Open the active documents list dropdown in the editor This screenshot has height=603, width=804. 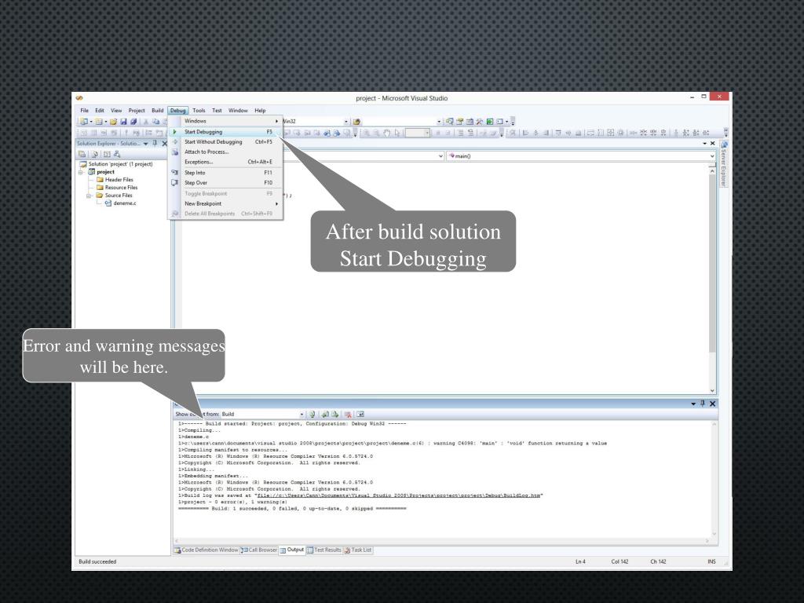point(704,144)
